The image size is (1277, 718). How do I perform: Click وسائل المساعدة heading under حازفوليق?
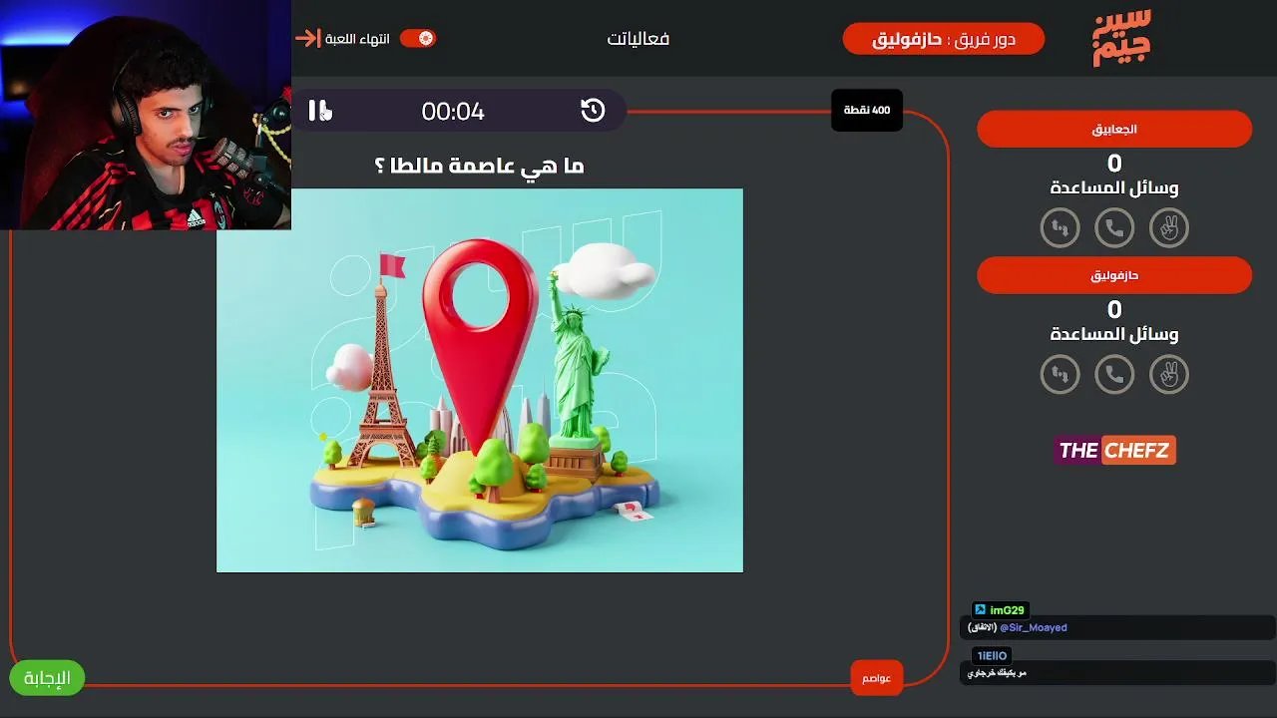point(1114,334)
